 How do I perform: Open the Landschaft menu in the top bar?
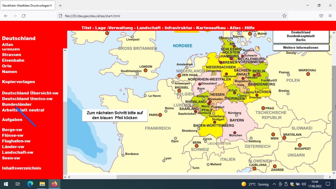149,28
